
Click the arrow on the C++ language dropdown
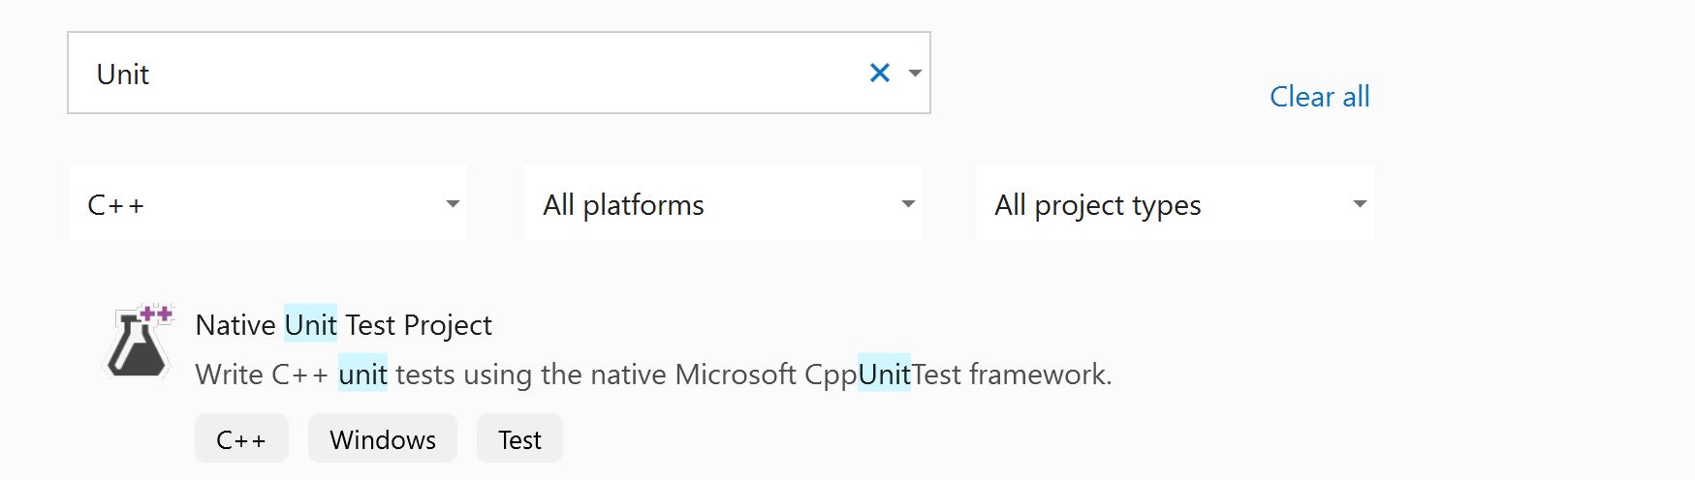click(453, 203)
